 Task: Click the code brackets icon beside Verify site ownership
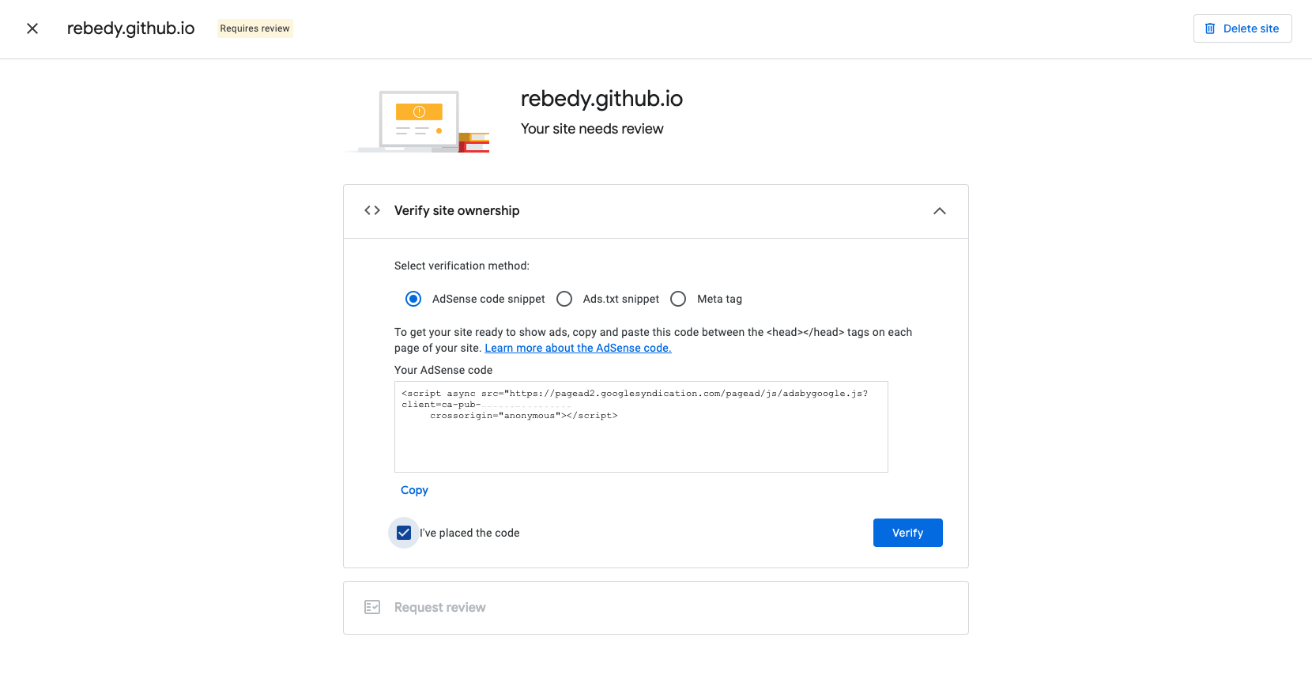[372, 210]
